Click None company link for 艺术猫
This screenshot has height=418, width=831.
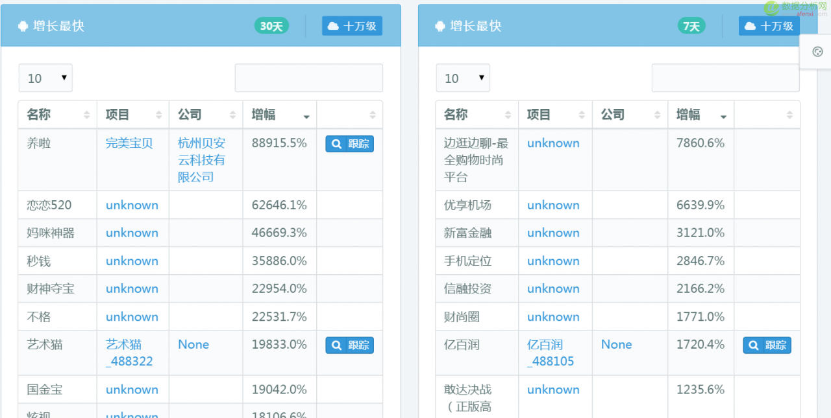coord(193,345)
